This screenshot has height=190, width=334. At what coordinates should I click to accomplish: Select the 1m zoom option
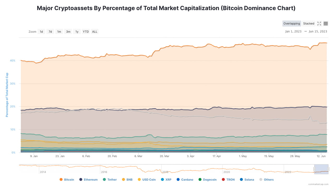point(59,32)
